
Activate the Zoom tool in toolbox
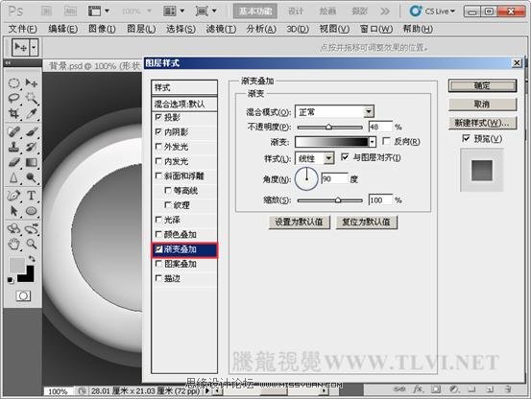pos(32,244)
